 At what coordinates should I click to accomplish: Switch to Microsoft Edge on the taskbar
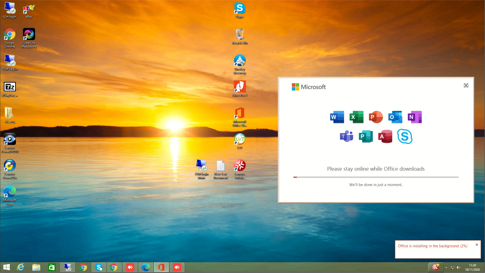[x=146, y=267]
